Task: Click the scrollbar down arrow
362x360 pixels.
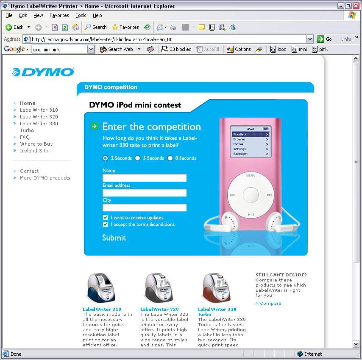Action: pos(356,344)
